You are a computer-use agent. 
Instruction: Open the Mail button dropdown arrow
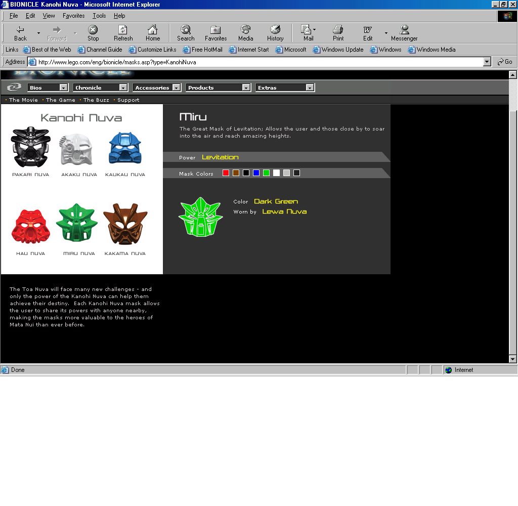[x=314, y=29]
